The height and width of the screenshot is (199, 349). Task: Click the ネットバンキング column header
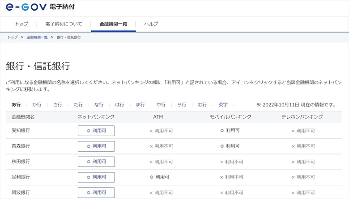(96, 117)
